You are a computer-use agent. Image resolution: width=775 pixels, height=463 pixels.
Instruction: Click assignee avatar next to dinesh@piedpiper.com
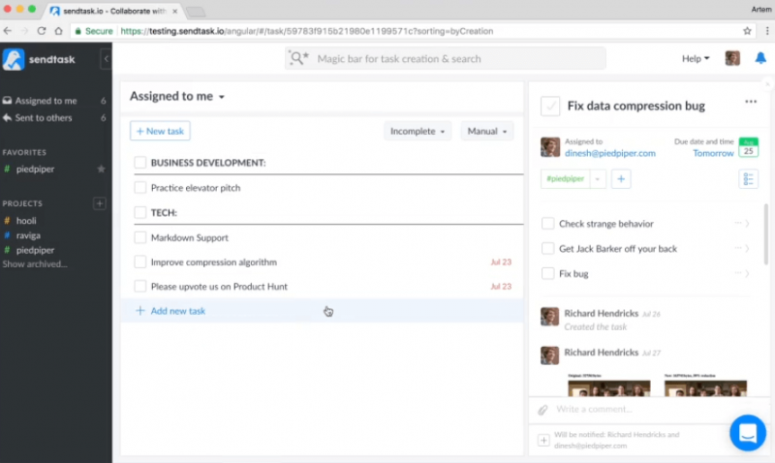[550, 147]
